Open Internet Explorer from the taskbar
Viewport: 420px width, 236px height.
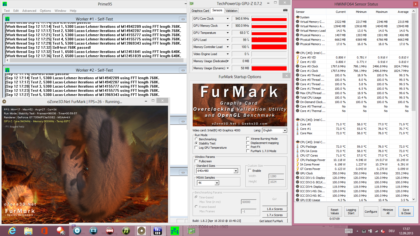(x=12, y=231)
